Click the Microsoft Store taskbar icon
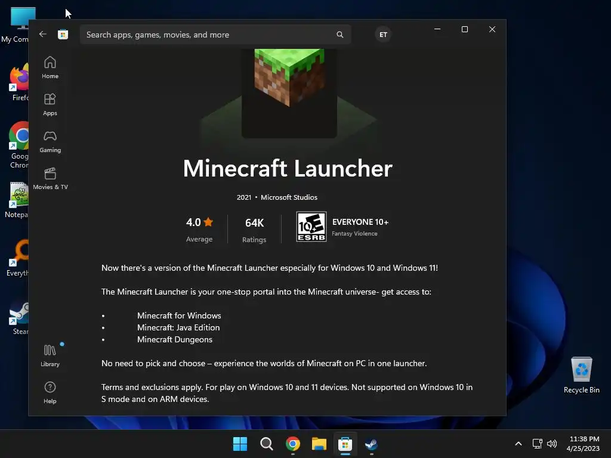The image size is (611, 458). coord(345,444)
